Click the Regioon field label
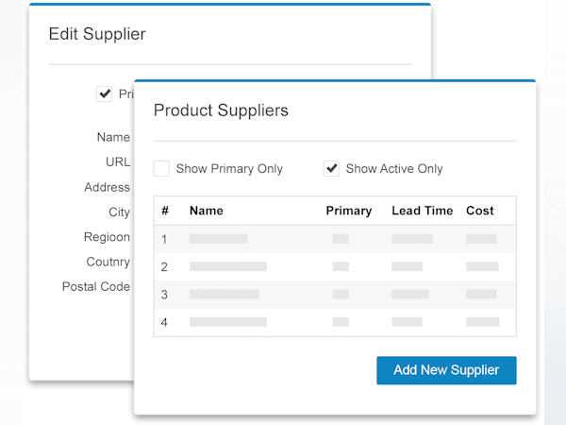This screenshot has width=566, height=425. pyautogui.click(x=107, y=237)
